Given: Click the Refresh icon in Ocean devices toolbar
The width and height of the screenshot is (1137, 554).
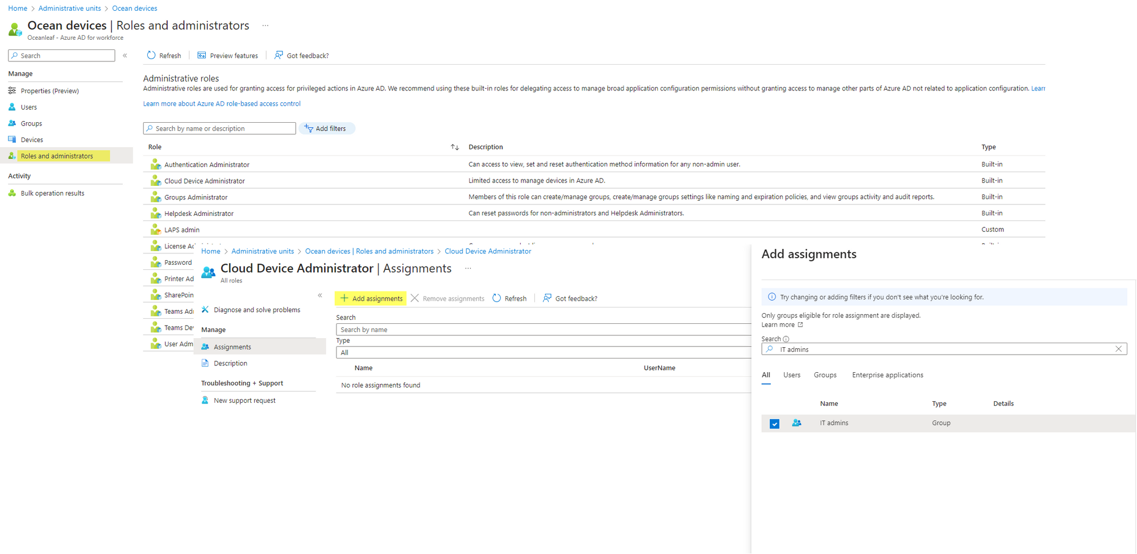Looking at the screenshot, I should click(151, 55).
